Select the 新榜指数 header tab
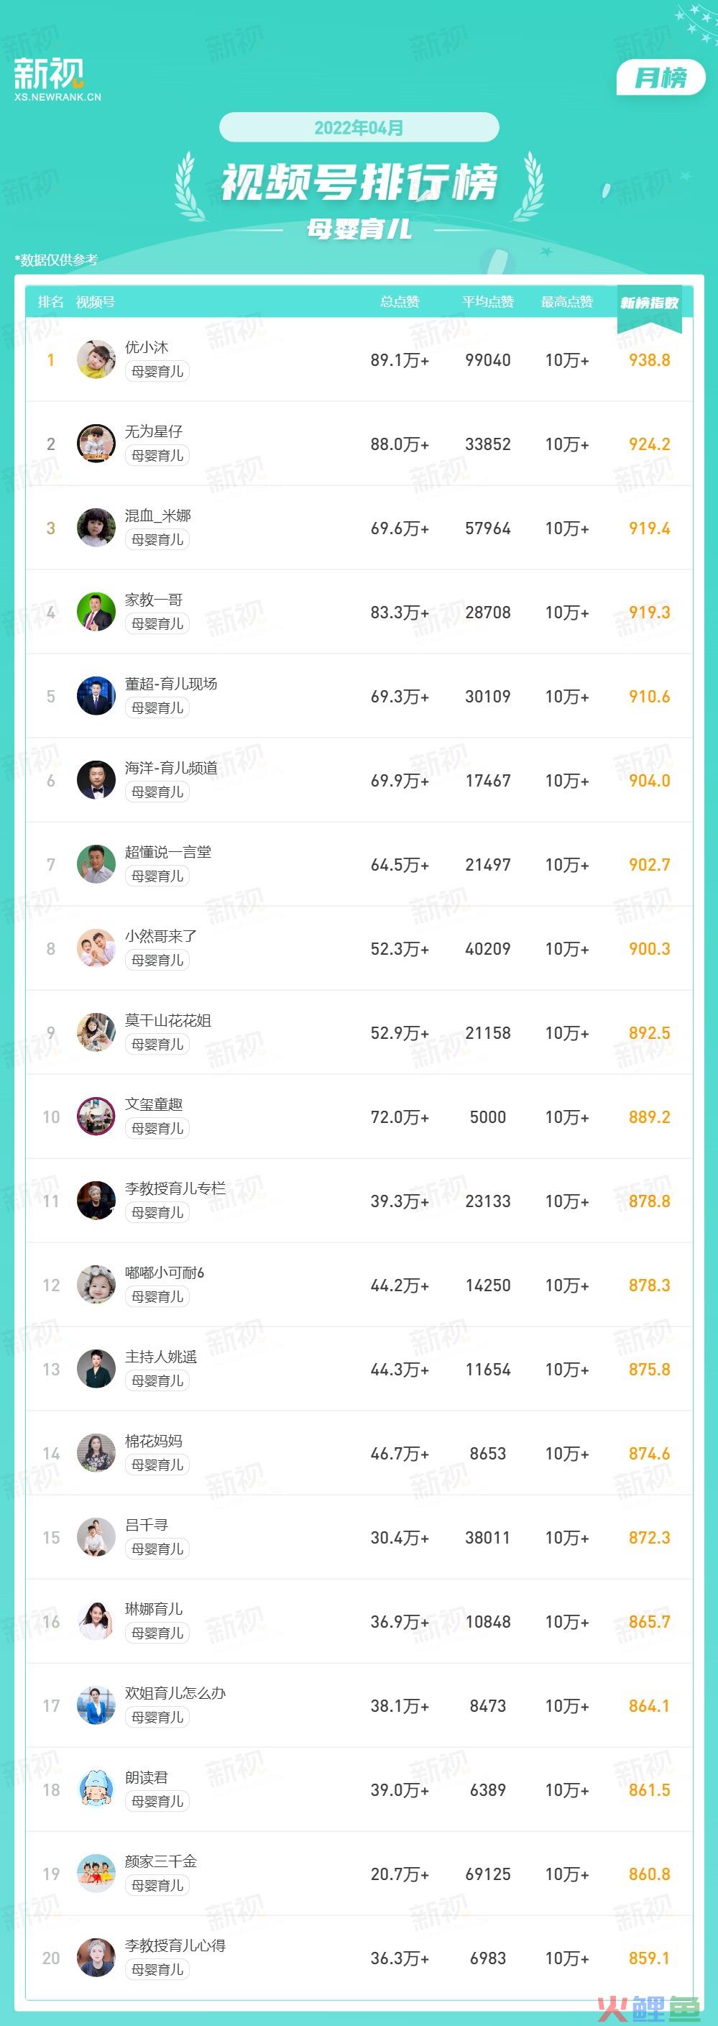The width and height of the screenshot is (718, 2026). pos(650,303)
